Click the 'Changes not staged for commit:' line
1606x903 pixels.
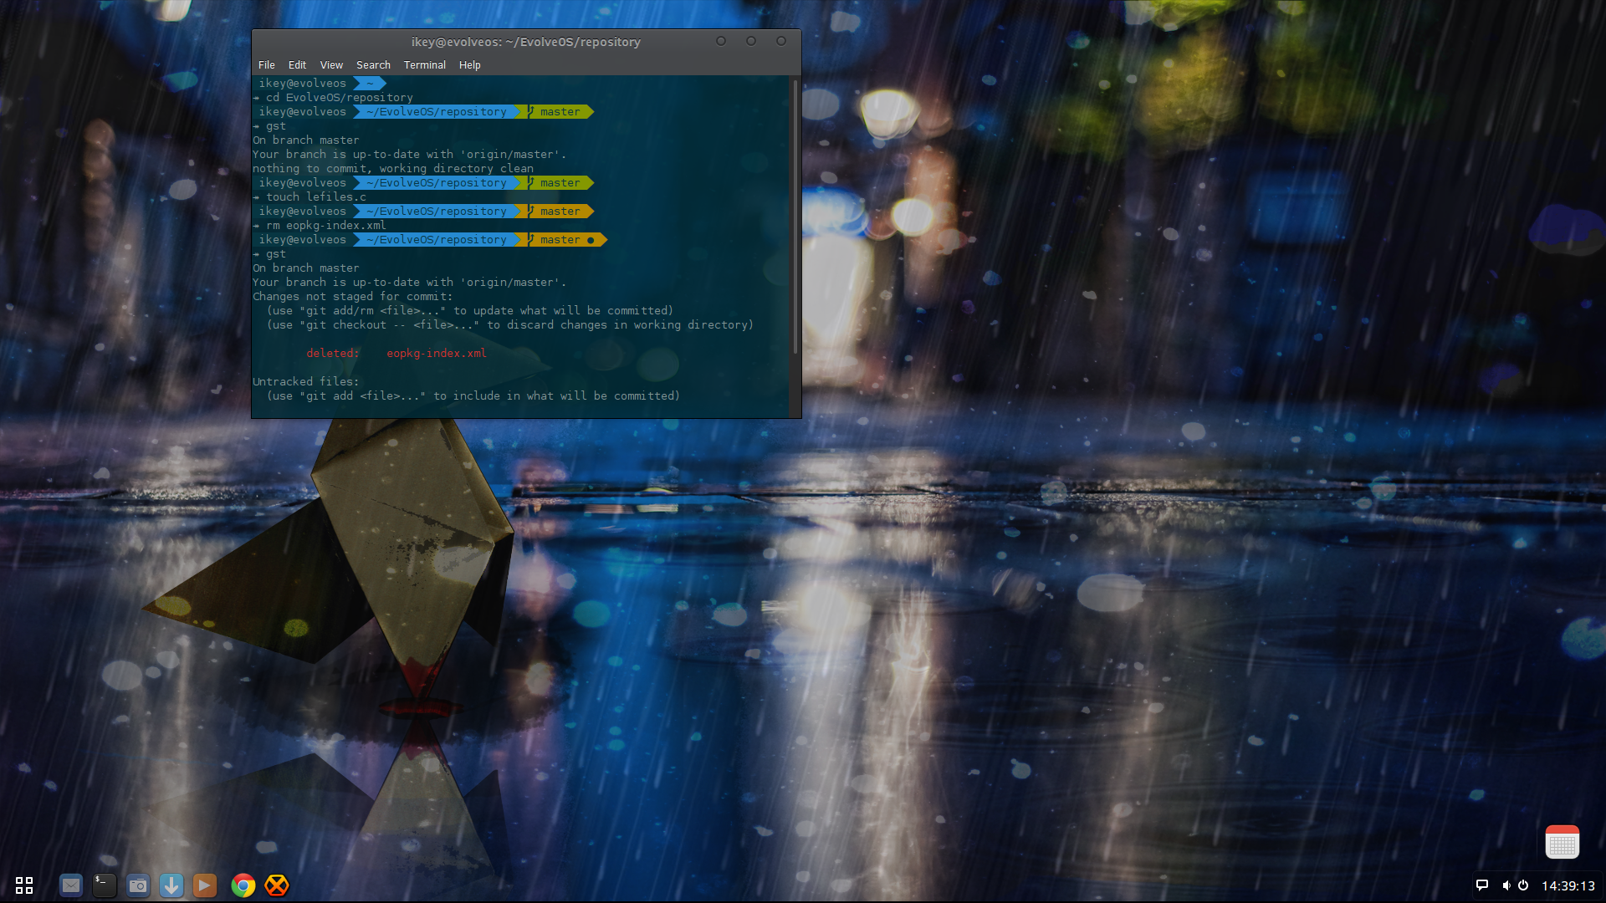[x=353, y=296]
